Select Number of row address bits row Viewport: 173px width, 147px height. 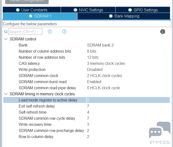click(42, 57)
